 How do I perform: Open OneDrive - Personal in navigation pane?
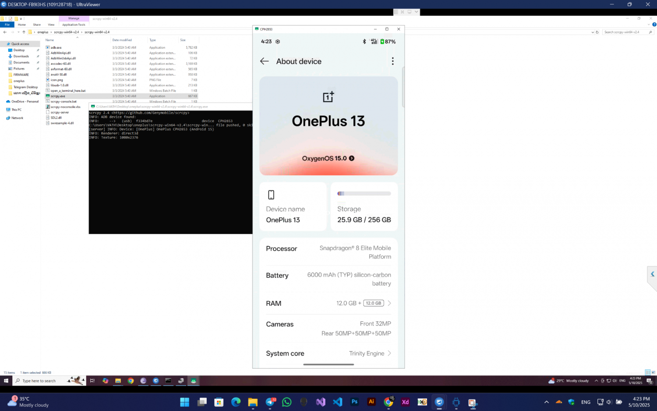(x=25, y=101)
